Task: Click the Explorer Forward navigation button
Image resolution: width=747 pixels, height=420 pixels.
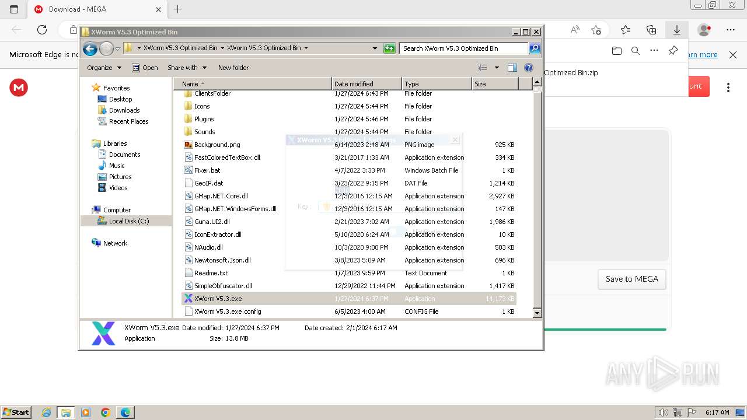Action: coord(106,48)
